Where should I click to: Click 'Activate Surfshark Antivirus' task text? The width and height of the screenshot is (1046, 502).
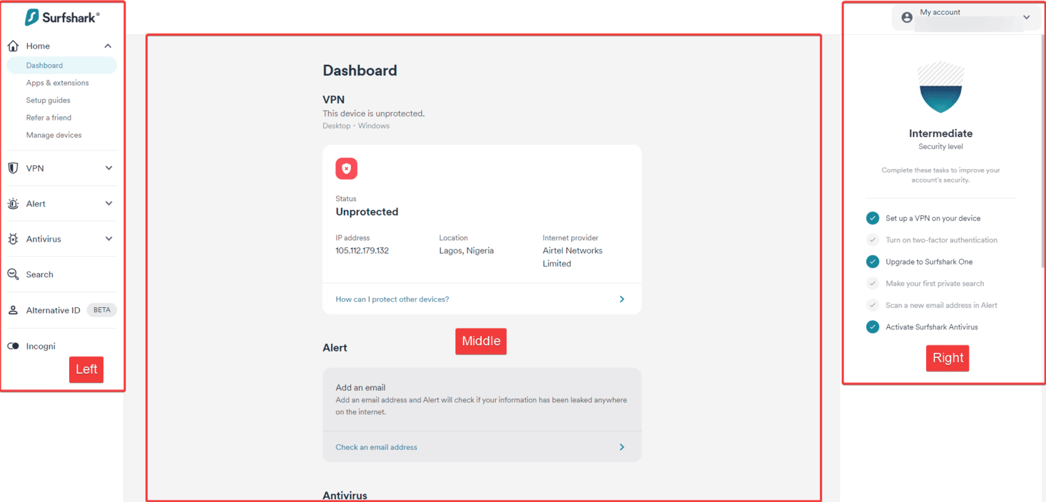[x=932, y=327]
